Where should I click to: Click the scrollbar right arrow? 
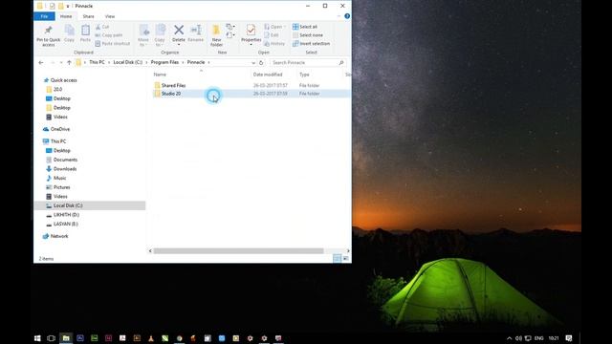coord(348,250)
